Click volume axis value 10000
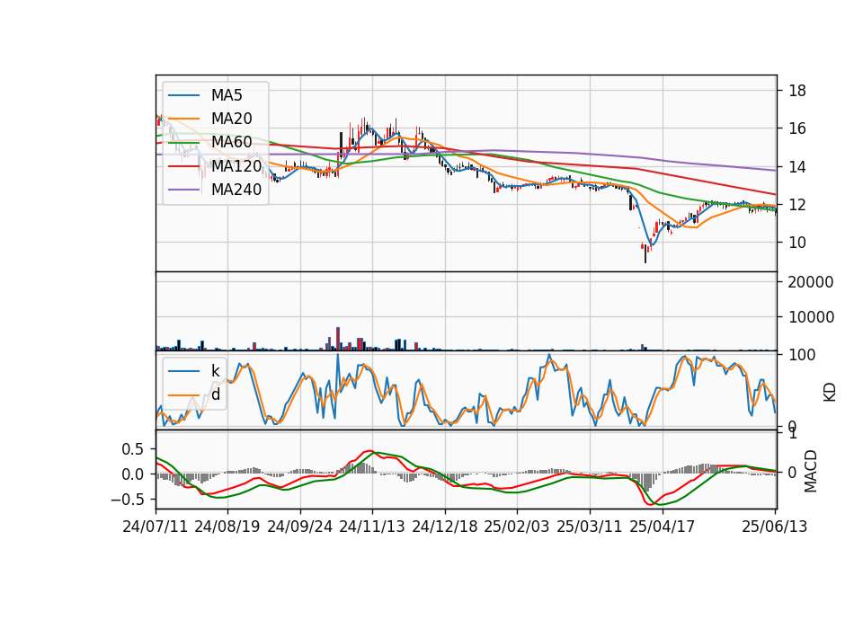The image size is (863, 620). [x=811, y=317]
